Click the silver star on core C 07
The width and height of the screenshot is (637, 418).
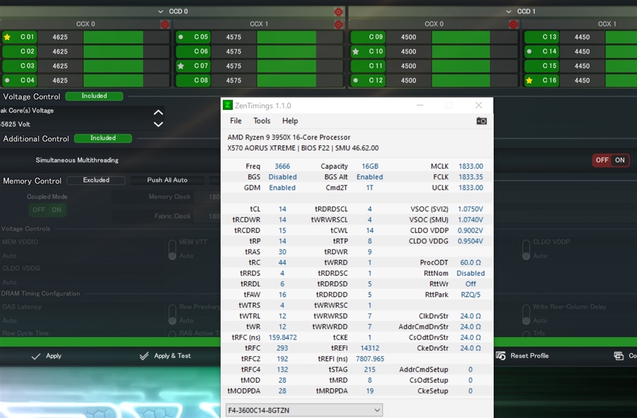point(181,66)
